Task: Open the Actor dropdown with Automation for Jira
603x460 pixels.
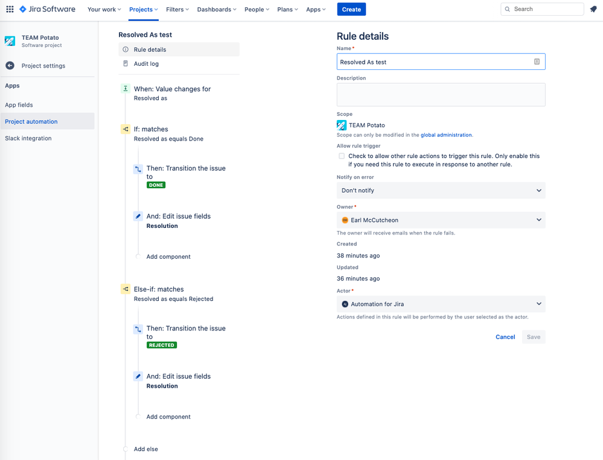Action: point(441,304)
